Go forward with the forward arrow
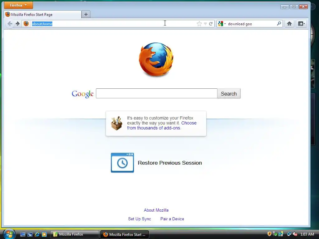319x239 pixels. pyautogui.click(x=18, y=24)
